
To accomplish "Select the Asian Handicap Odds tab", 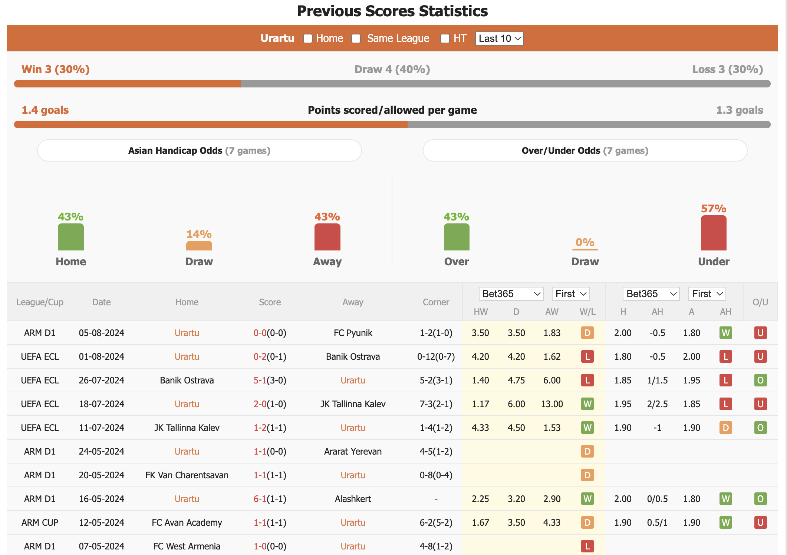I will pos(200,150).
